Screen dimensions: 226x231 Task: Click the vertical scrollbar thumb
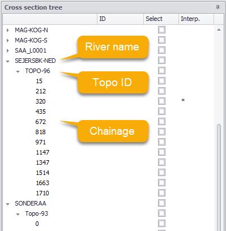click(x=219, y=177)
